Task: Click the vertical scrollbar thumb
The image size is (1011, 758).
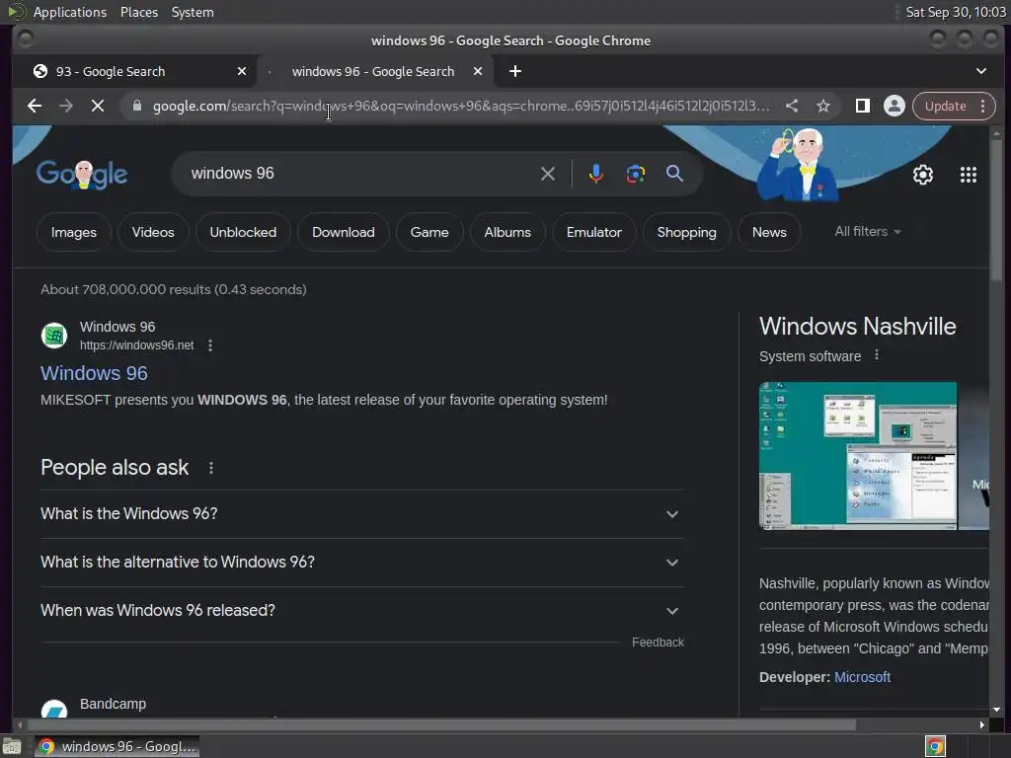Action: [997, 209]
